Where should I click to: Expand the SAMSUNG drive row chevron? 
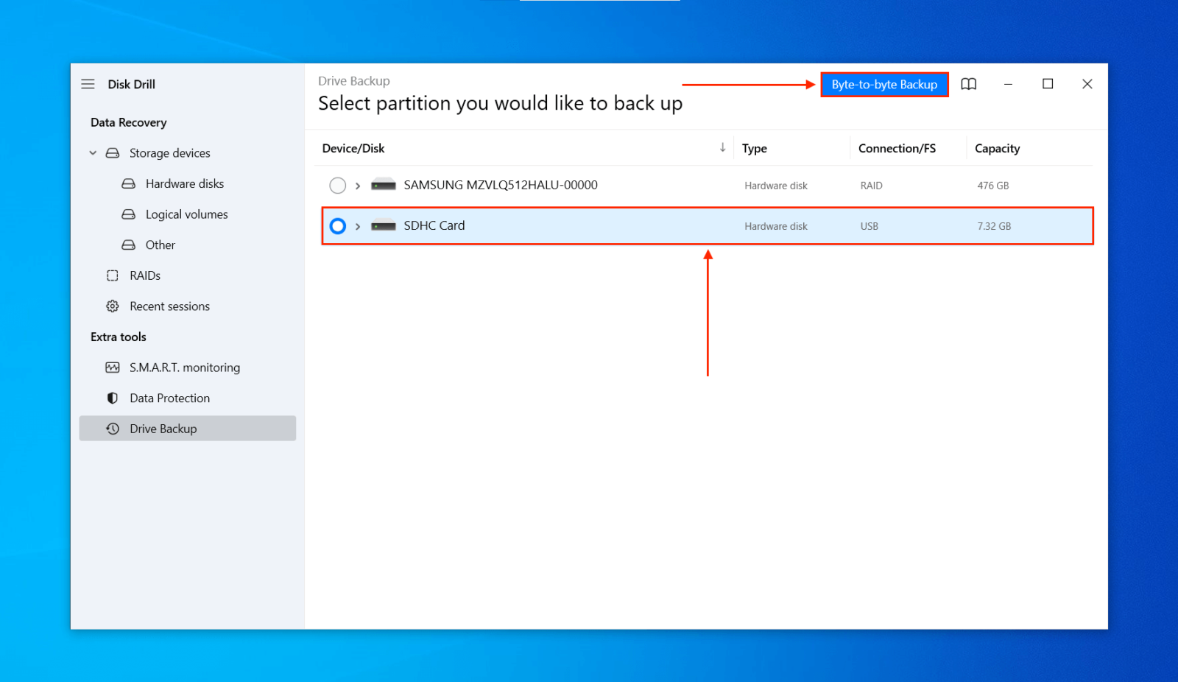click(x=357, y=185)
